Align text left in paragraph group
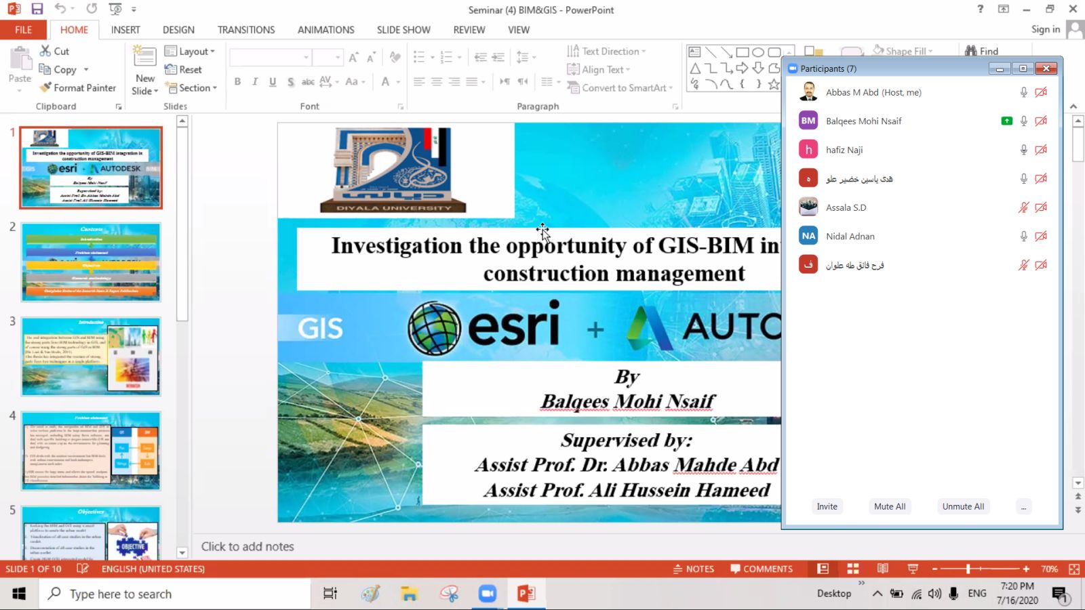 tap(419, 81)
